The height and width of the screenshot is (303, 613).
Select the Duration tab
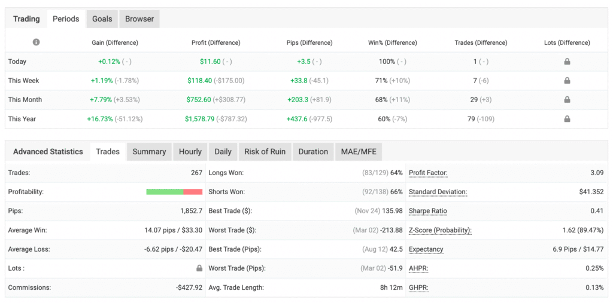(313, 152)
